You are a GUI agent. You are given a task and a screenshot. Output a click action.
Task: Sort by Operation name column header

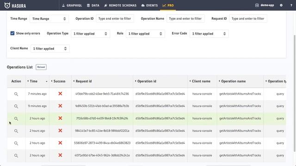point(240,81)
